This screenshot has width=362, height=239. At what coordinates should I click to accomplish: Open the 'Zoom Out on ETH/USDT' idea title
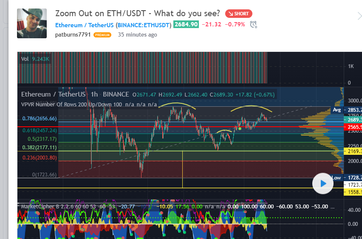tap(138, 13)
